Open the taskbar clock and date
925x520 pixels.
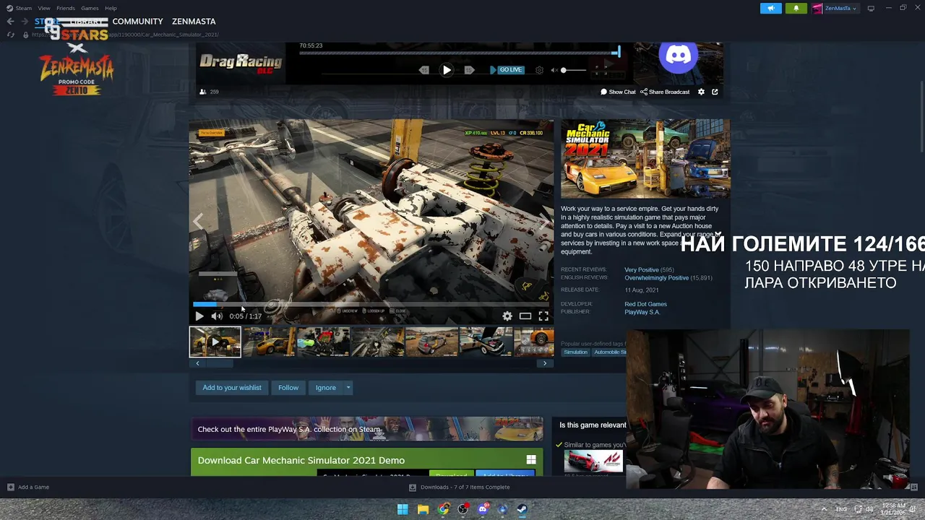click(893, 509)
